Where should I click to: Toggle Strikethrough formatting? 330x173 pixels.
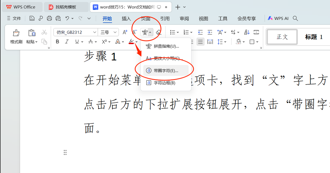91,42
